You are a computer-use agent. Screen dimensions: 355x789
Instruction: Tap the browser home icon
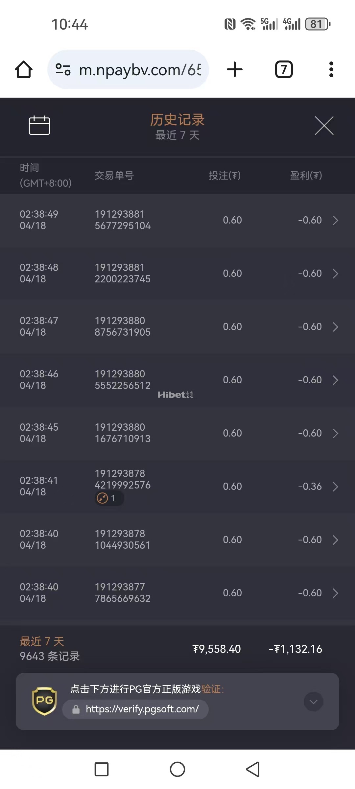[24, 70]
